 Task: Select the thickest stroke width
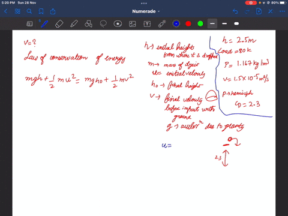[x=236, y=24]
